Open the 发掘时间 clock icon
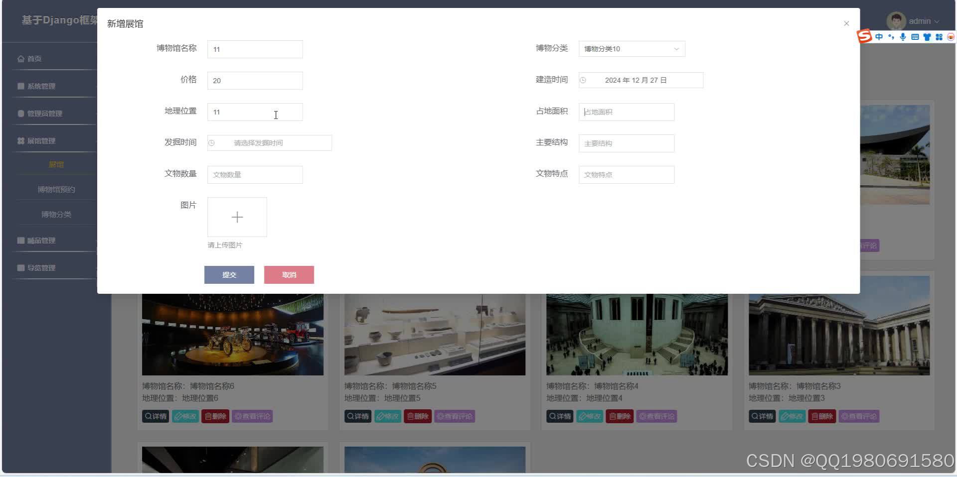 click(x=211, y=143)
